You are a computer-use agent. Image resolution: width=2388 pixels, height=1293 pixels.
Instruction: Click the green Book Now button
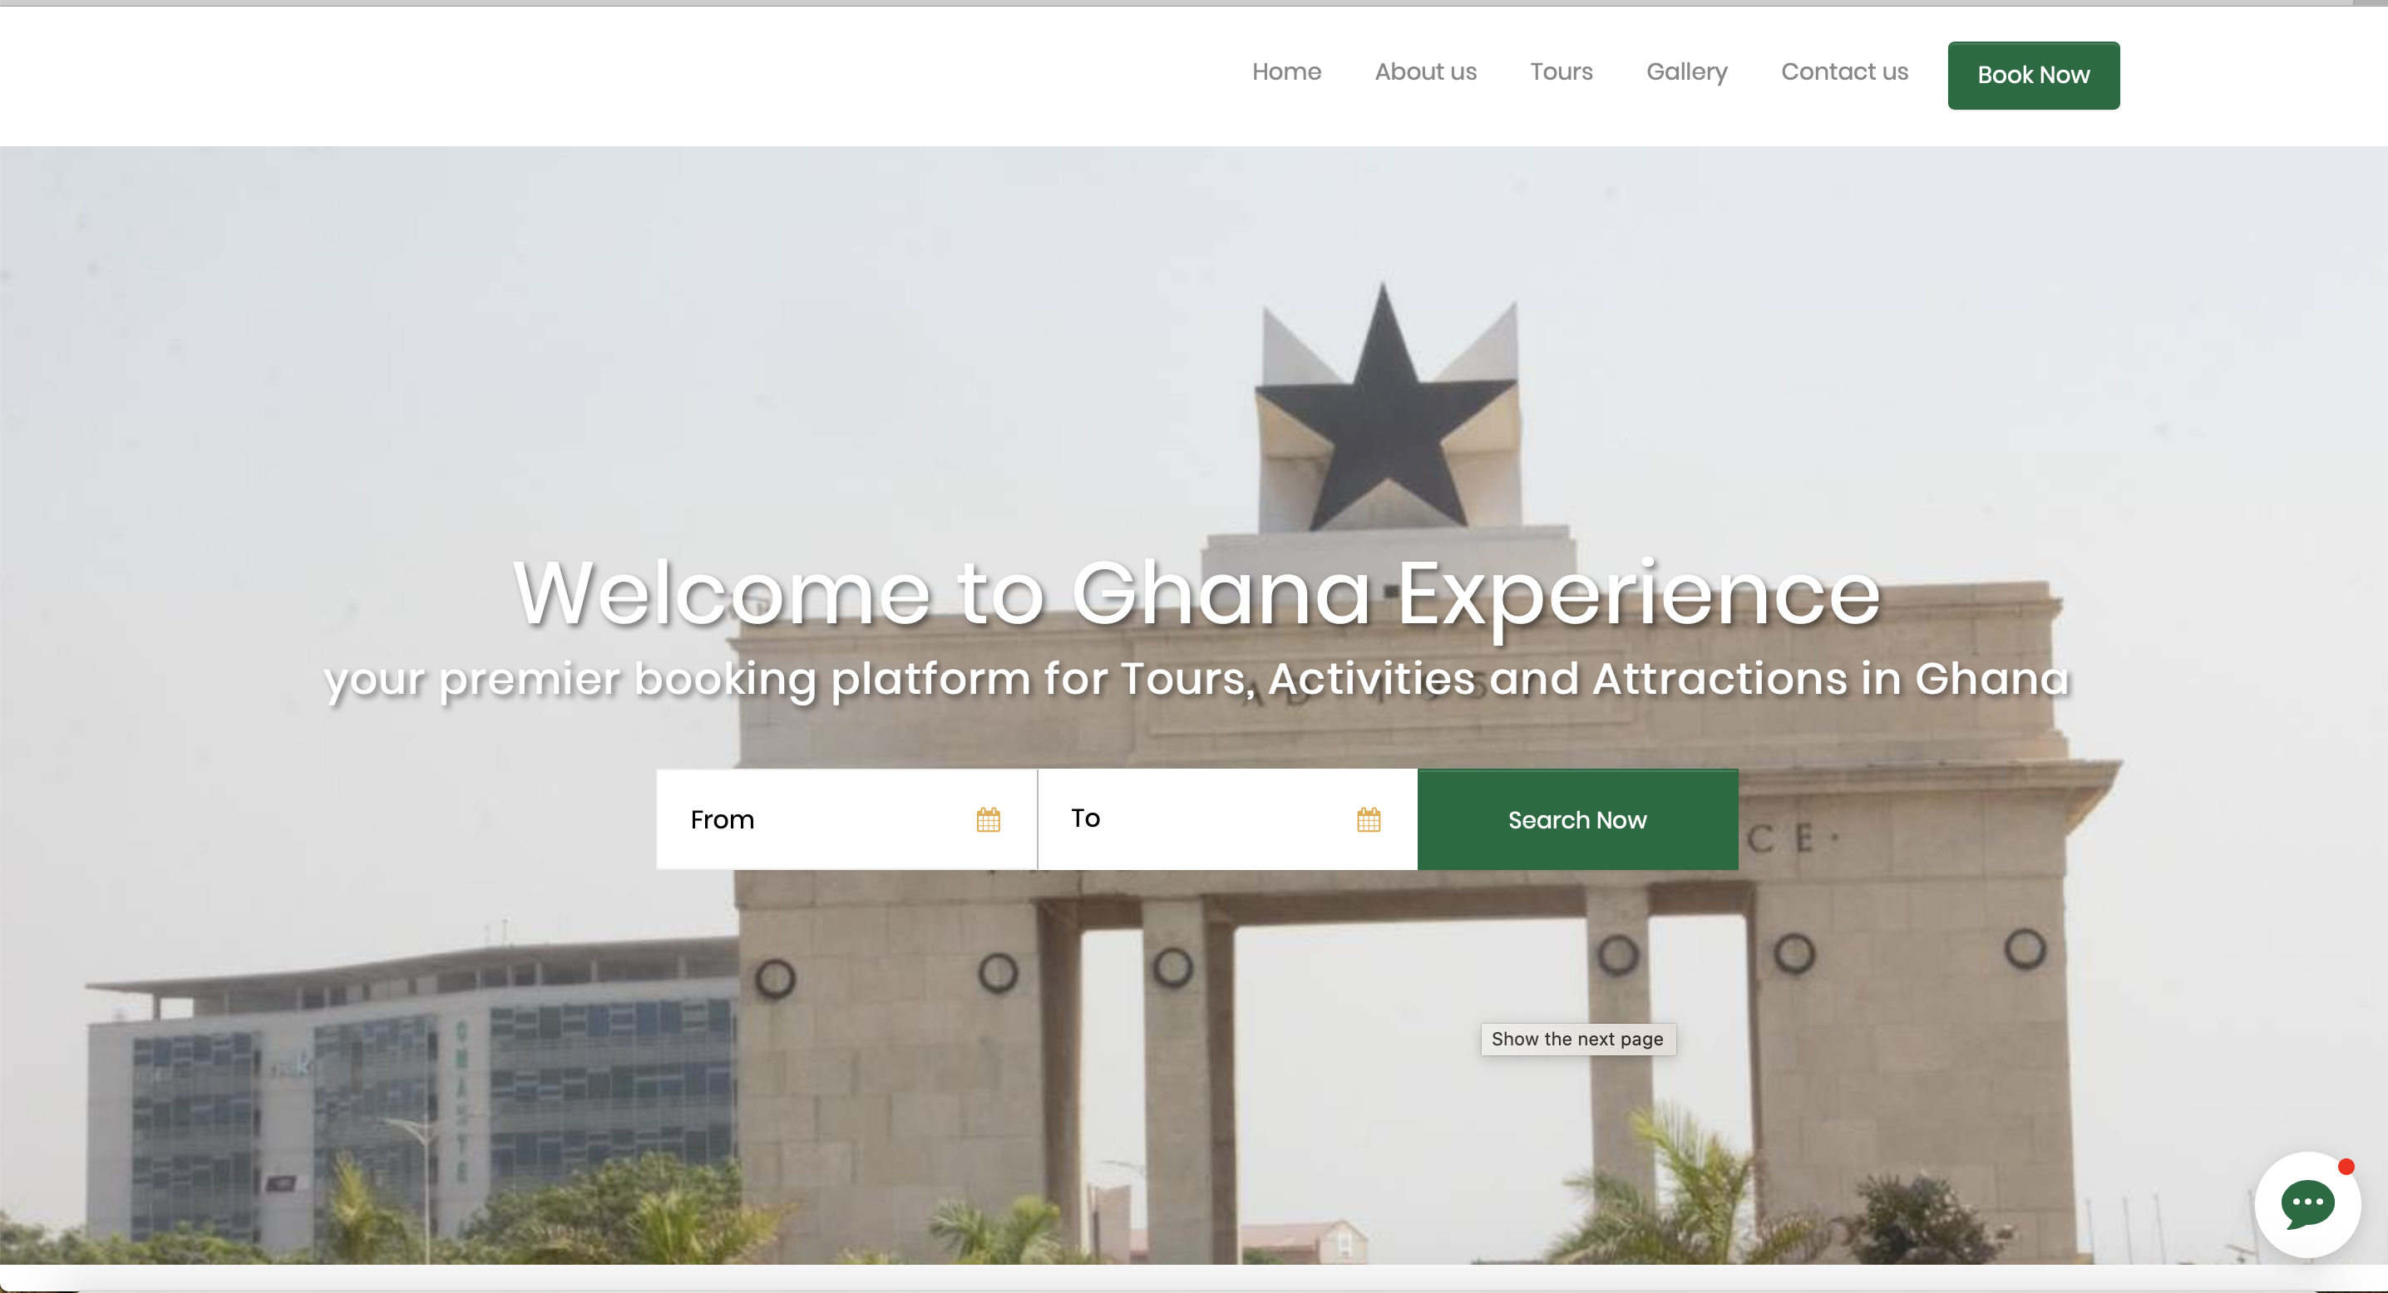[x=2033, y=75]
